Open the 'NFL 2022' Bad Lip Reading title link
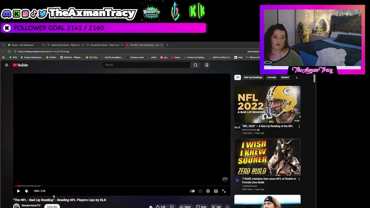 coord(268,126)
